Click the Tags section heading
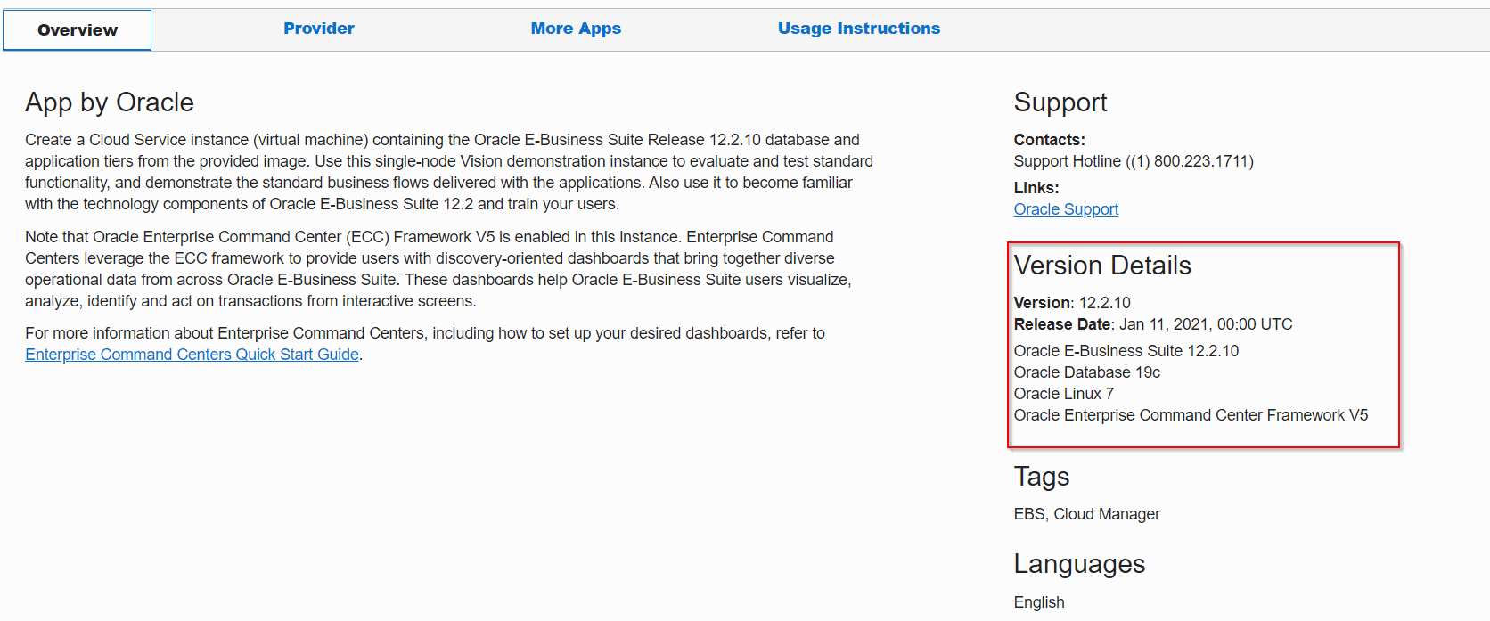 click(1041, 477)
